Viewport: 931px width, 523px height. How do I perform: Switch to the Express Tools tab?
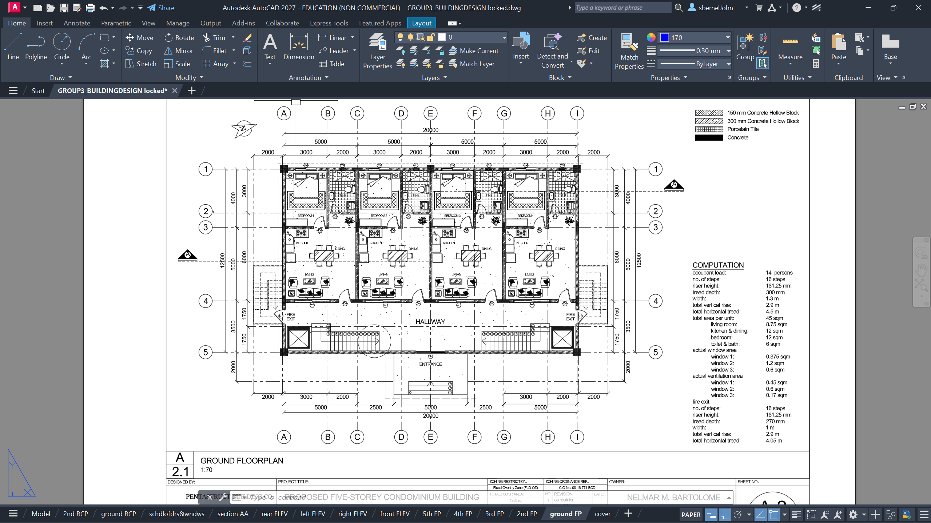coord(329,23)
